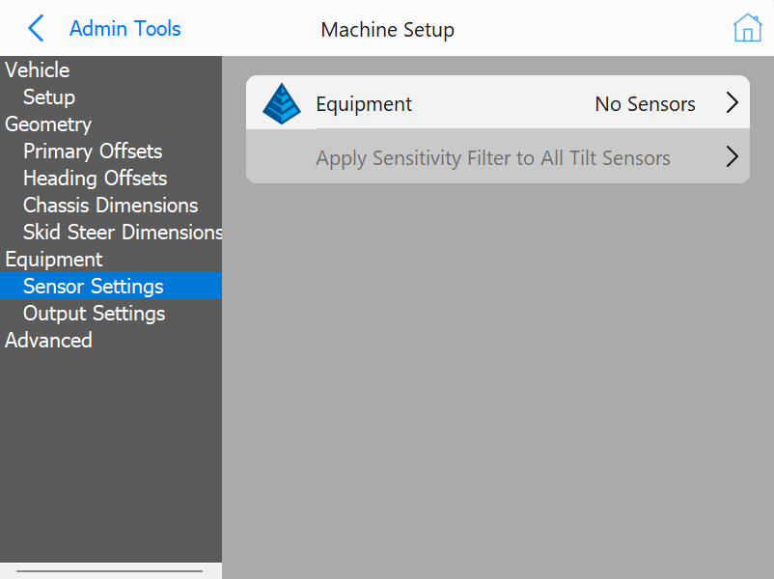This screenshot has height=579, width=774.
Task: Open Skid Steer Dimensions page
Action: coord(123,232)
